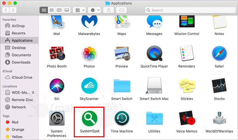Select the WorldOfWarships app icon
Viewport: 238px width, 140px height.
pyautogui.click(x=219, y=118)
